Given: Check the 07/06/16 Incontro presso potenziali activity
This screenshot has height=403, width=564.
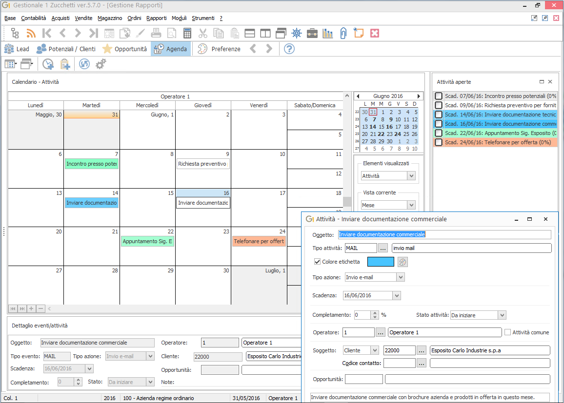Looking at the screenshot, I should point(439,96).
